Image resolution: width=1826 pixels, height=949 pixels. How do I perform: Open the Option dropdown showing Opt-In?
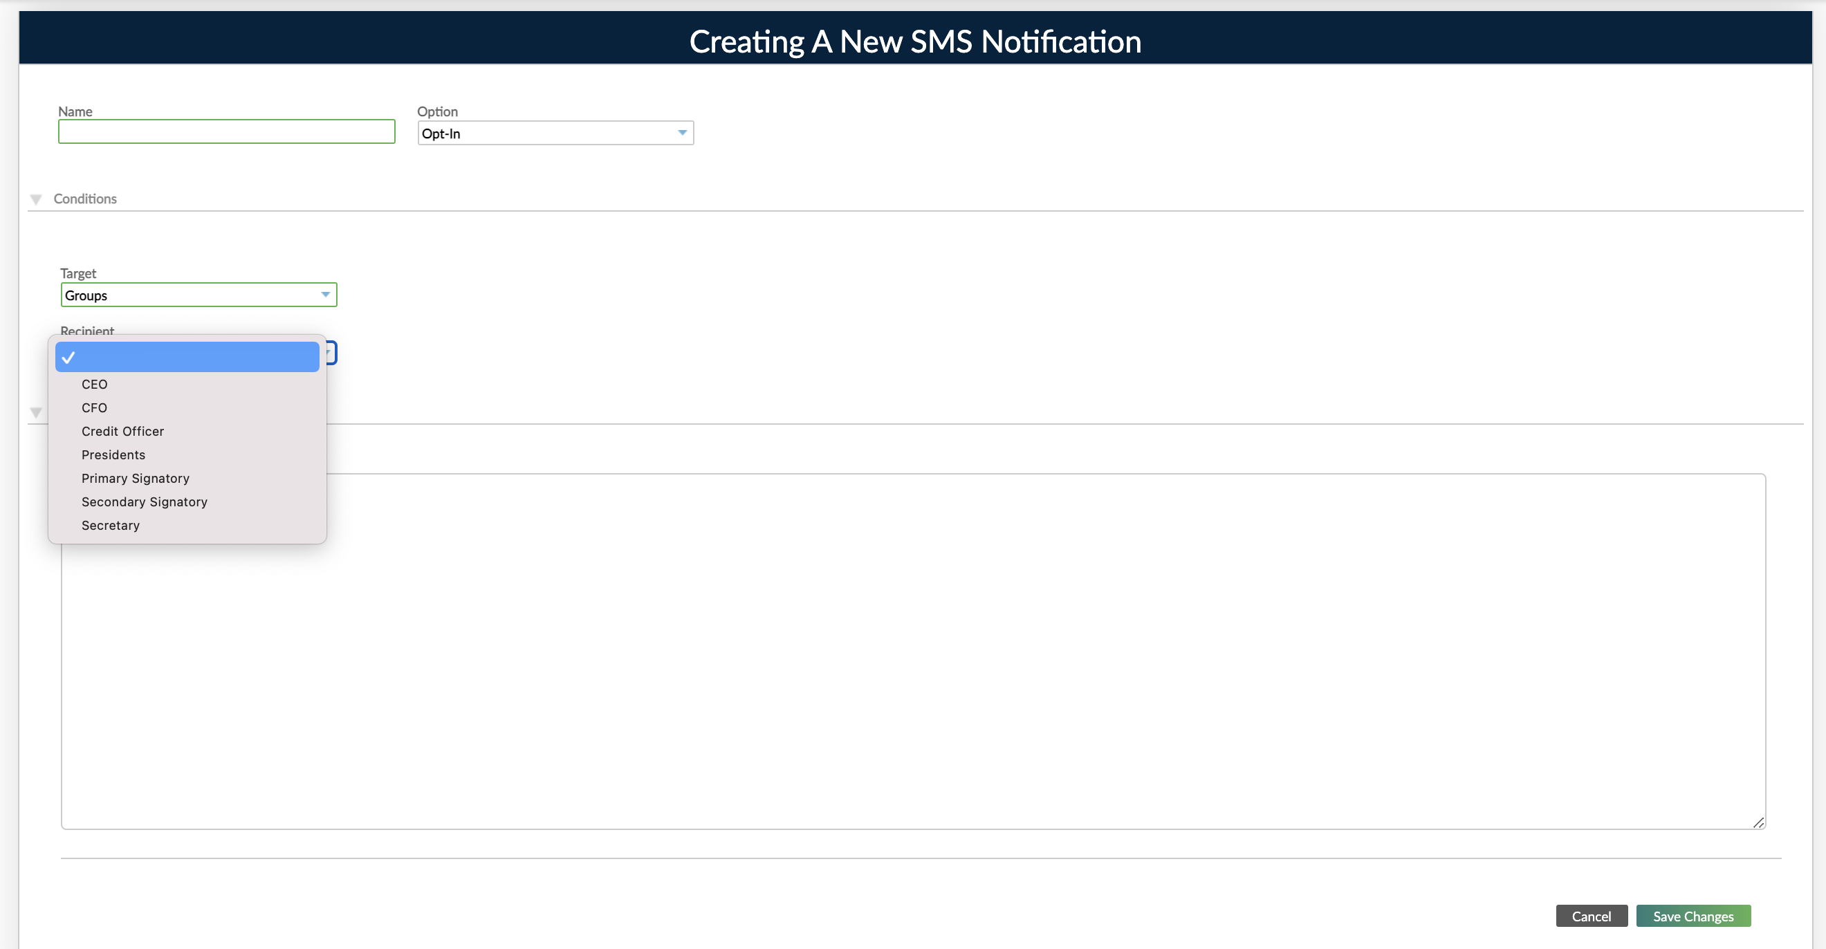click(555, 133)
